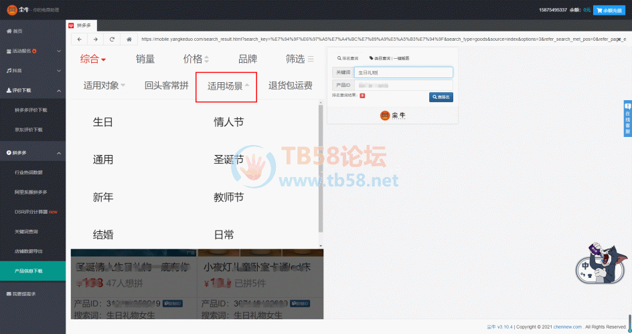The height and width of the screenshot is (334, 632).
Task: Open the 适用对象 filter dropdown
Action: [x=104, y=86]
